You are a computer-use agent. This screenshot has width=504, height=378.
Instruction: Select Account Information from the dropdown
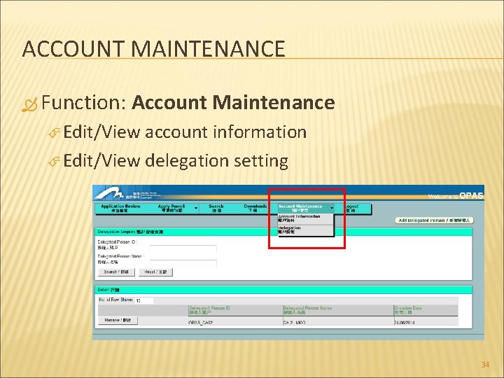click(306, 219)
